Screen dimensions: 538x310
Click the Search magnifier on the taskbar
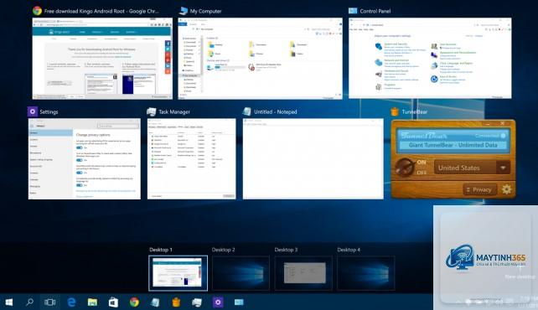tap(30, 302)
